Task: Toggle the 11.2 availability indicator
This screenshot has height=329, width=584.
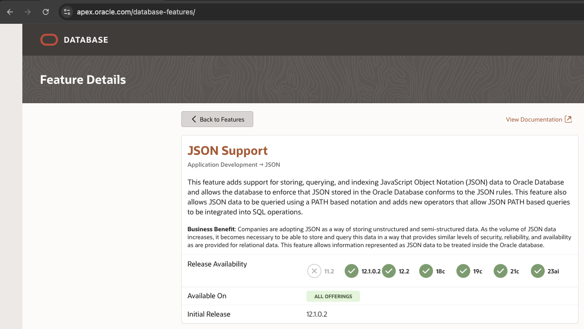Action: pos(314,271)
